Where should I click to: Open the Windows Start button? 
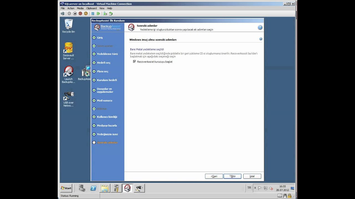click(66, 188)
